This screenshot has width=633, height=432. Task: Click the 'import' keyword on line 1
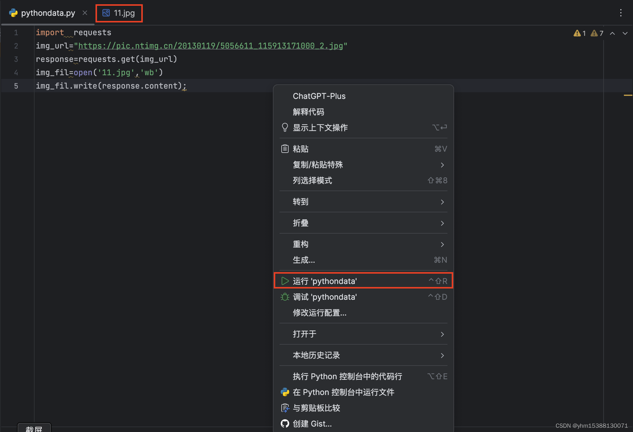pyautogui.click(x=50, y=32)
